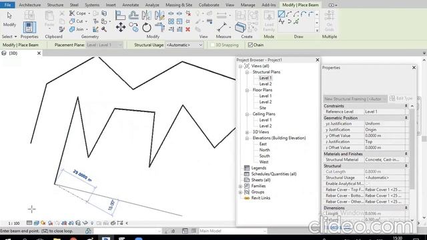Toggle the 3D Snapping checkbox
Image resolution: width=427 pixels, height=240 pixels.
[213, 45]
